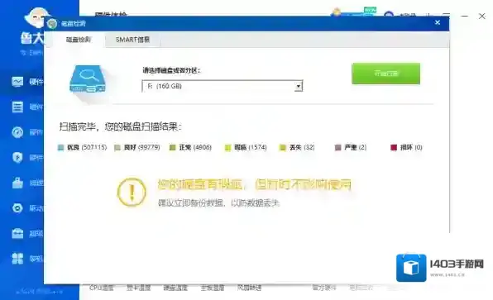Click the yellow 瑕疵 legend swatch
The image size is (493, 300).
tap(228, 147)
